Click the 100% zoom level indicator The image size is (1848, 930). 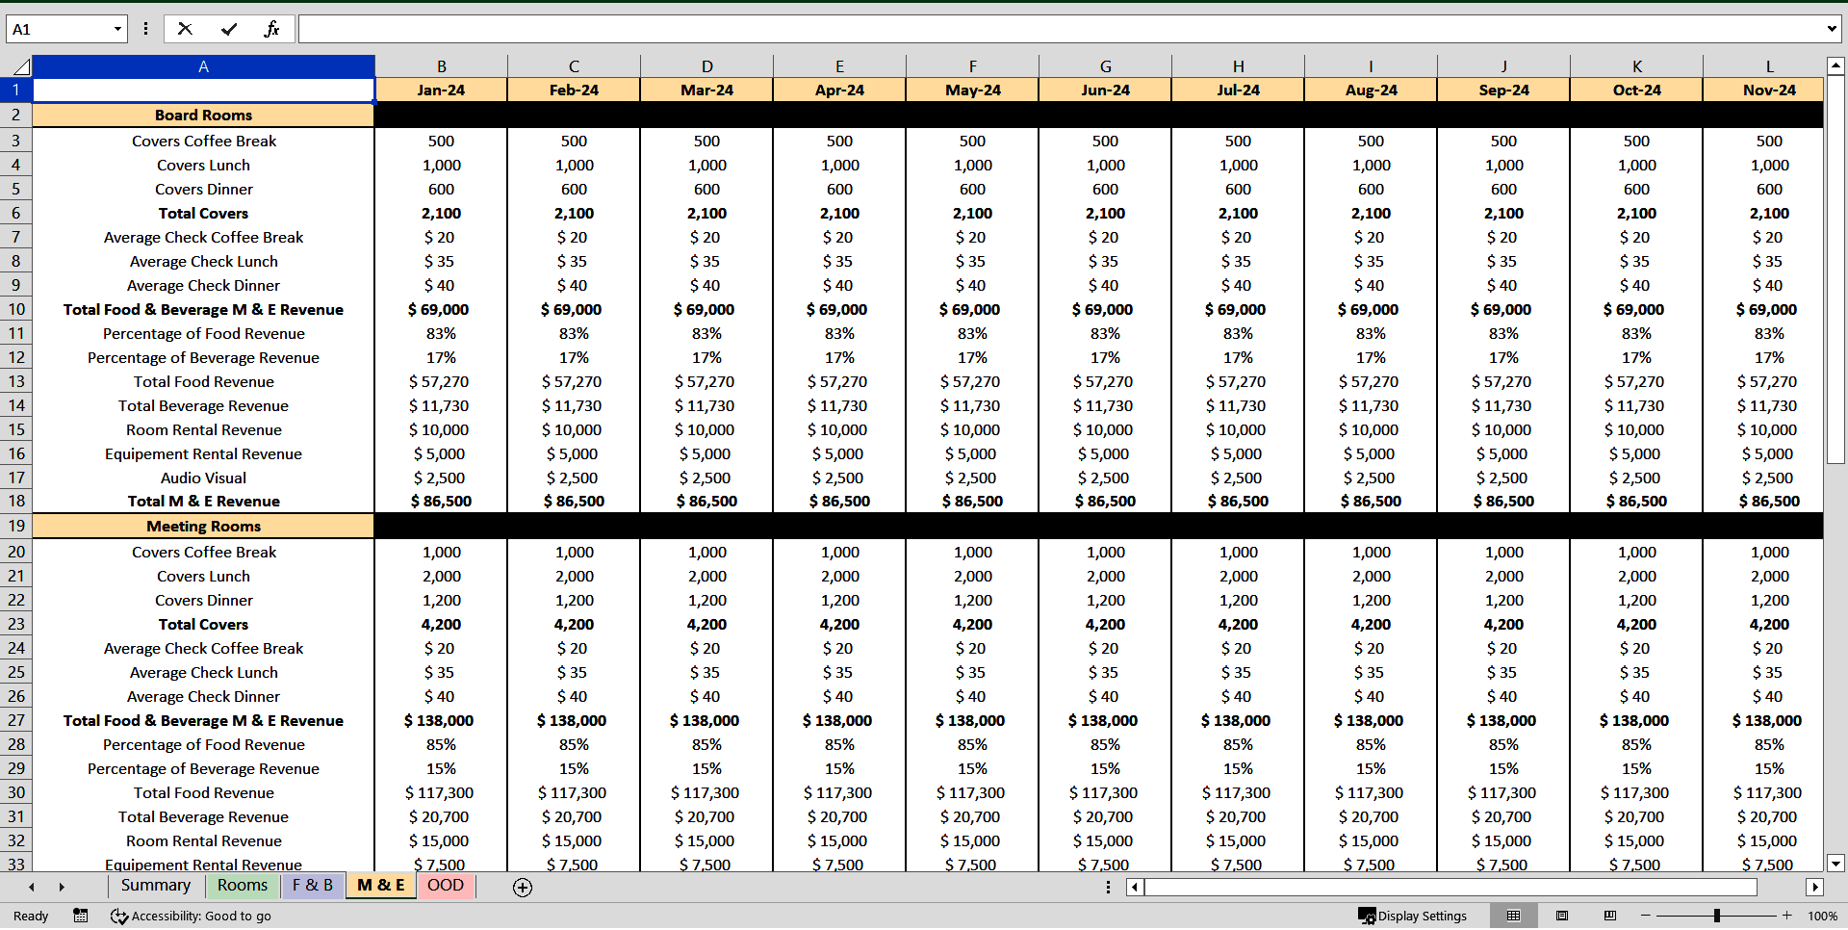[1822, 916]
